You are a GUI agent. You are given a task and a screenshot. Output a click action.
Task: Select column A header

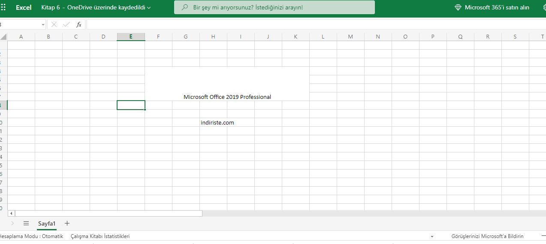[21, 37]
